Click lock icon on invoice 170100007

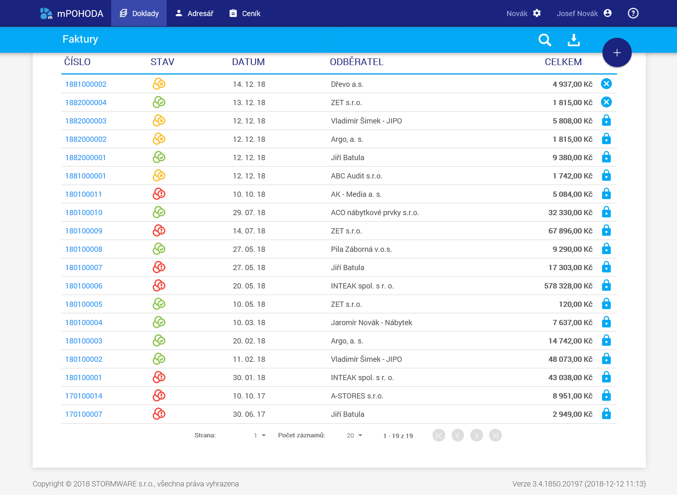tap(606, 414)
